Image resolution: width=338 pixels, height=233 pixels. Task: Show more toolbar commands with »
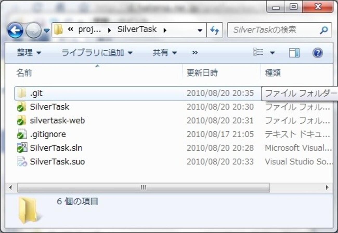click(195, 53)
